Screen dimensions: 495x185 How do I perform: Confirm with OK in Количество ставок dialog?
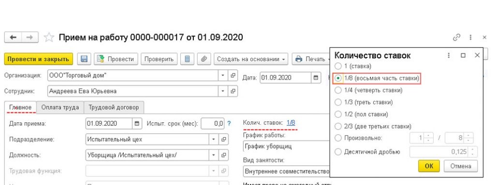coord(429,166)
